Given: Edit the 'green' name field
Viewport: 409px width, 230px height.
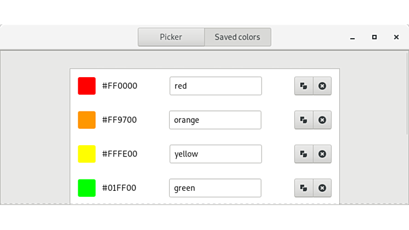Looking at the screenshot, I should (215, 188).
